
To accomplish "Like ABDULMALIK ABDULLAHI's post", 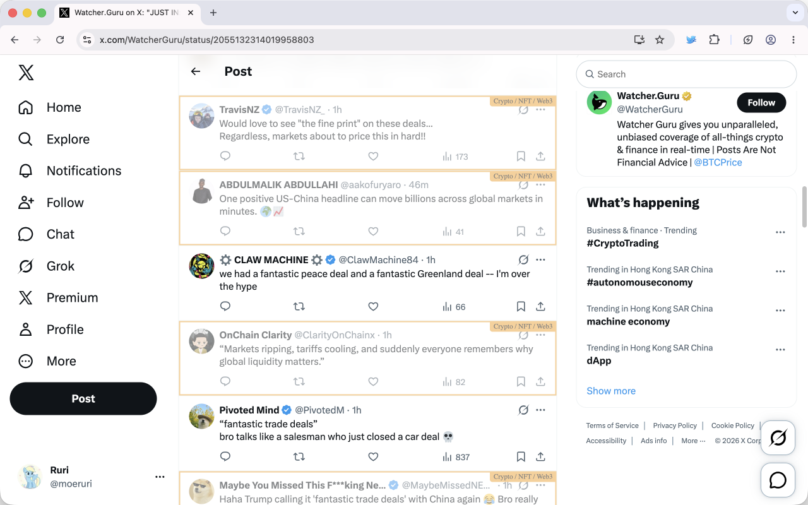I will [373, 232].
